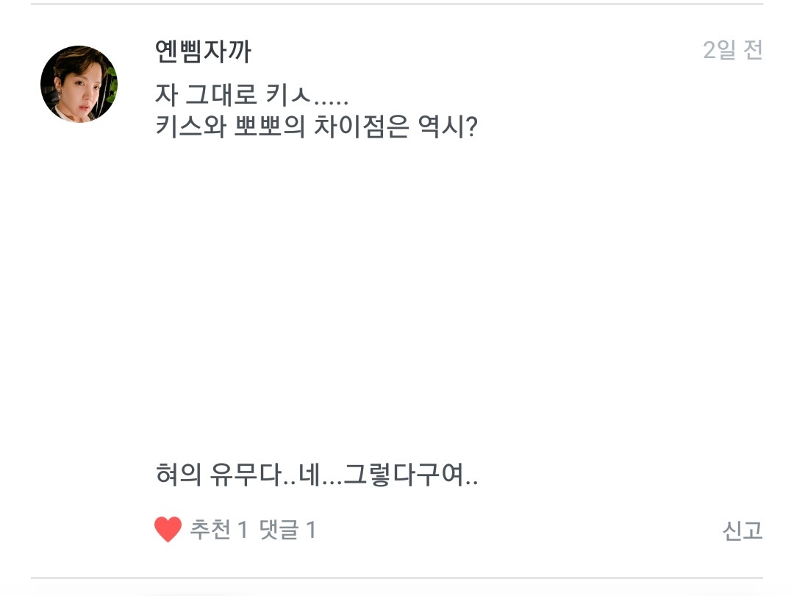Click the 추천 1 label
This screenshot has width=794, height=596.
coord(218,530)
